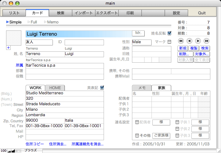
Task: Click the 住所消去... link
Action: click(58, 144)
